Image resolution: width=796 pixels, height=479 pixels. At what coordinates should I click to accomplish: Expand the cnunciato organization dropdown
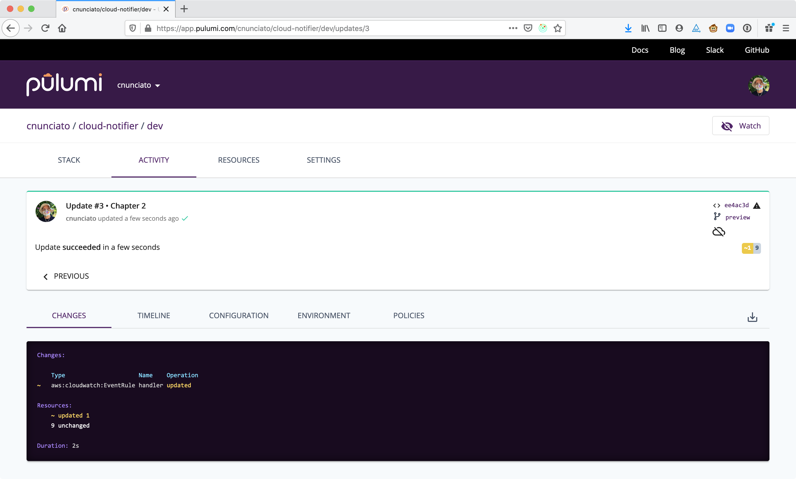coord(139,85)
